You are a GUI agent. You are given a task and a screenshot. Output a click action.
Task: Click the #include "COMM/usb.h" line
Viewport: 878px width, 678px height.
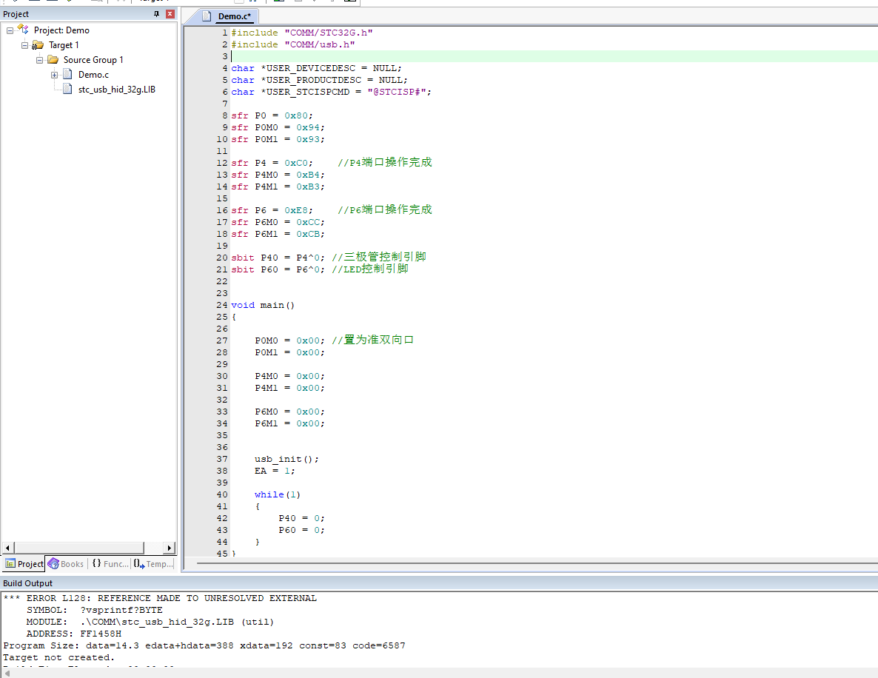tap(293, 44)
